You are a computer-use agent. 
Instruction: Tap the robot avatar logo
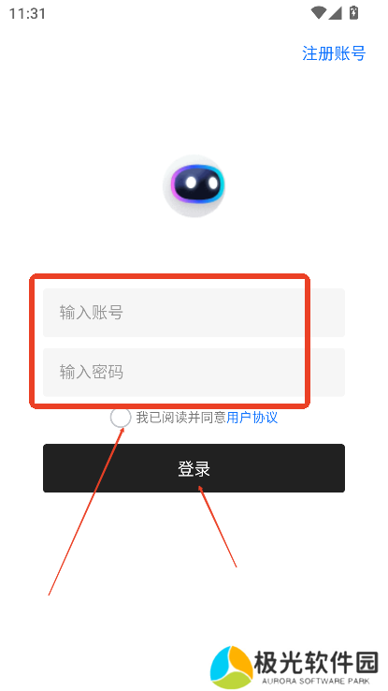tap(194, 185)
